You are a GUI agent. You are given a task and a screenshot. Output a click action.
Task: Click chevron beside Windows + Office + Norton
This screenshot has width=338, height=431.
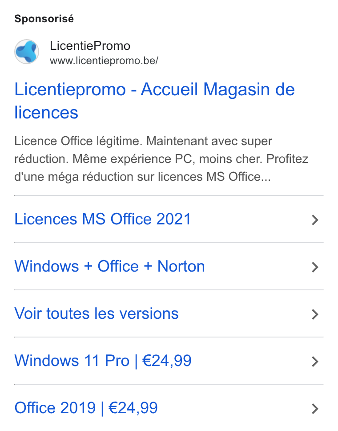(x=315, y=267)
